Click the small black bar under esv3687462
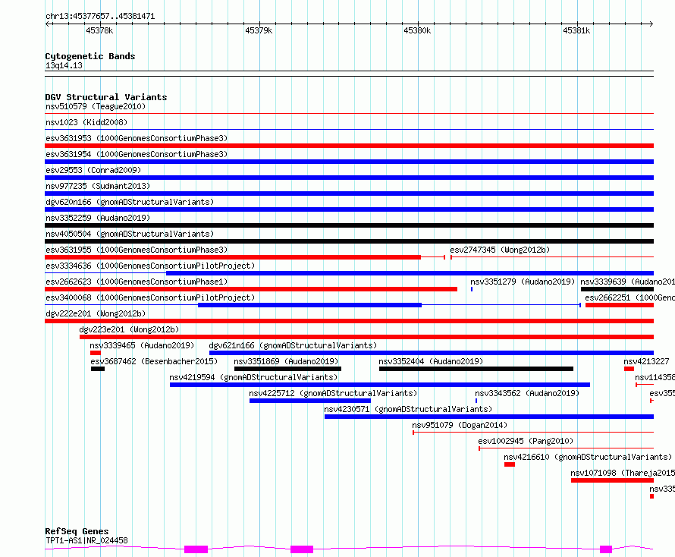The image size is (675, 557). [98, 369]
